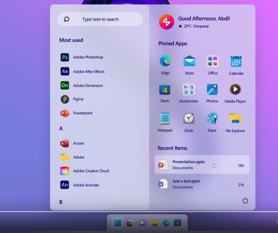Open pinned Notepad app
The height and width of the screenshot is (233, 278).
[x=165, y=122]
